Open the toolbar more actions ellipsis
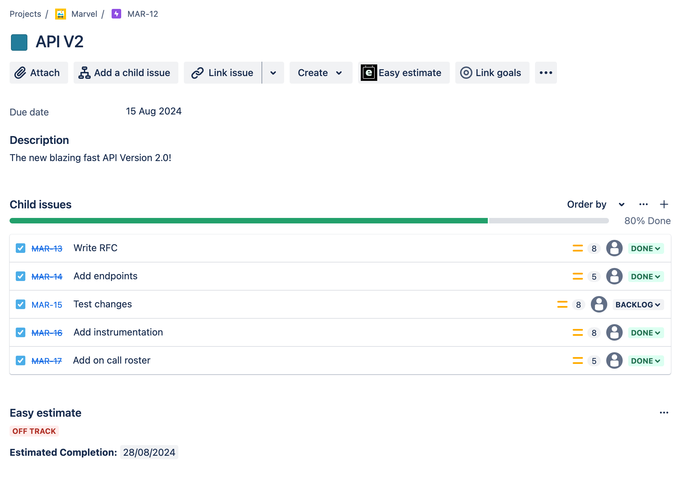Image resolution: width=686 pixels, height=477 pixels. pos(546,73)
